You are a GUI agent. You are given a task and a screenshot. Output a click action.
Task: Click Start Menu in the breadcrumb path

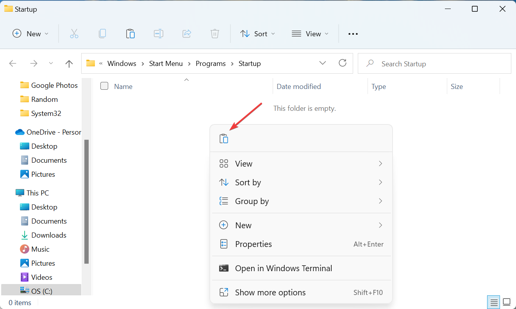point(166,63)
